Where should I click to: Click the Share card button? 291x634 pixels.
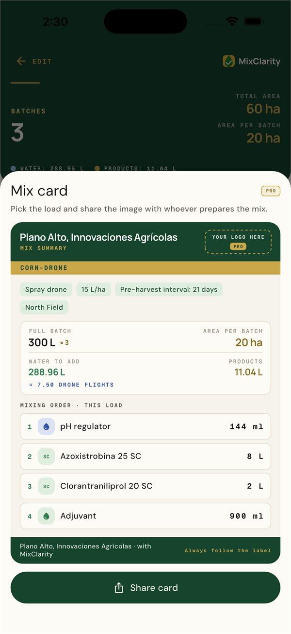point(145,588)
